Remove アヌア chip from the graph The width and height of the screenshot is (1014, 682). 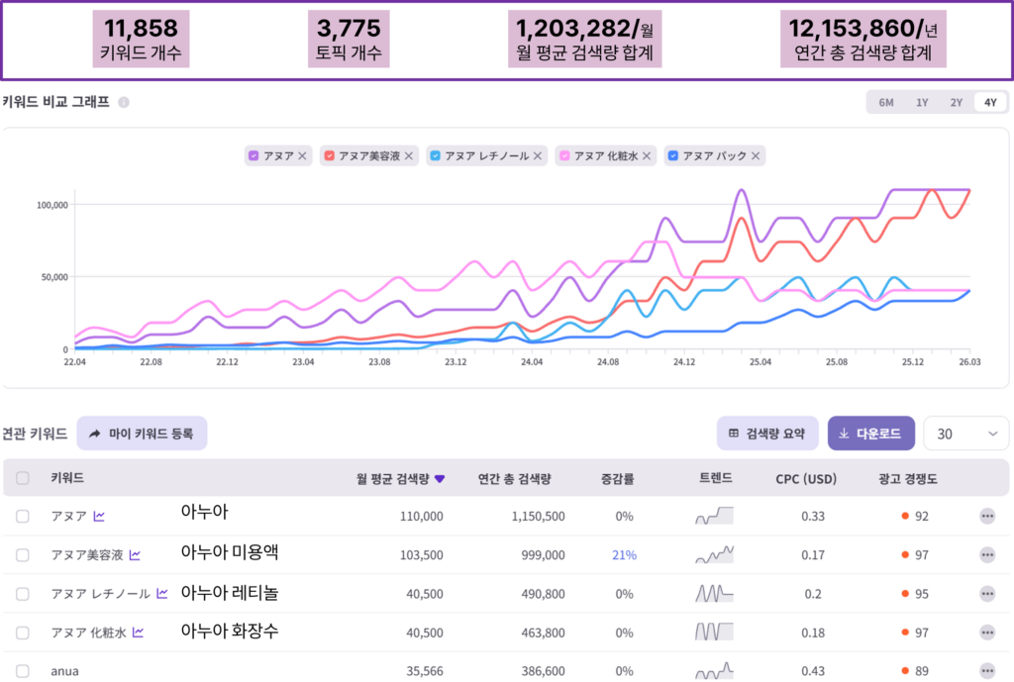tap(302, 155)
